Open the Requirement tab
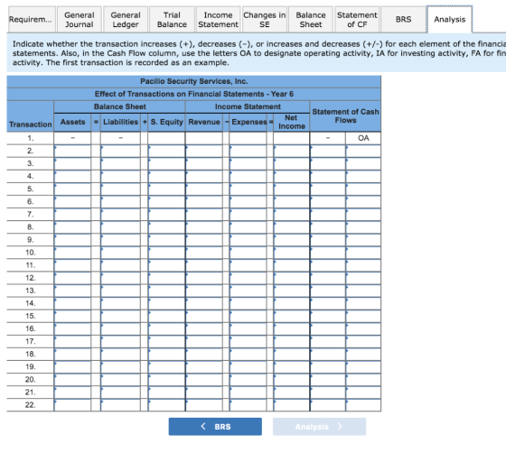The image size is (506, 471). pyautogui.click(x=31, y=19)
